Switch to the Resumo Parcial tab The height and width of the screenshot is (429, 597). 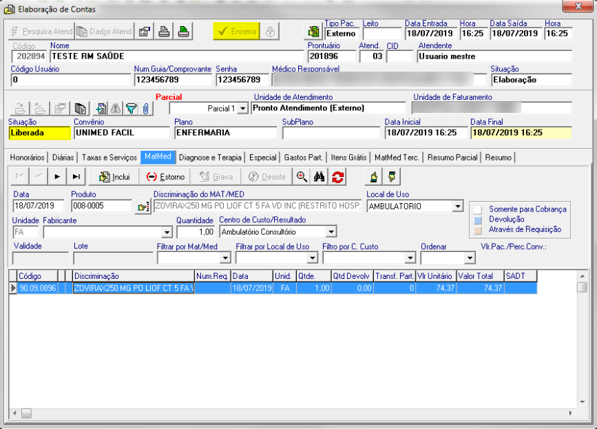coord(452,158)
